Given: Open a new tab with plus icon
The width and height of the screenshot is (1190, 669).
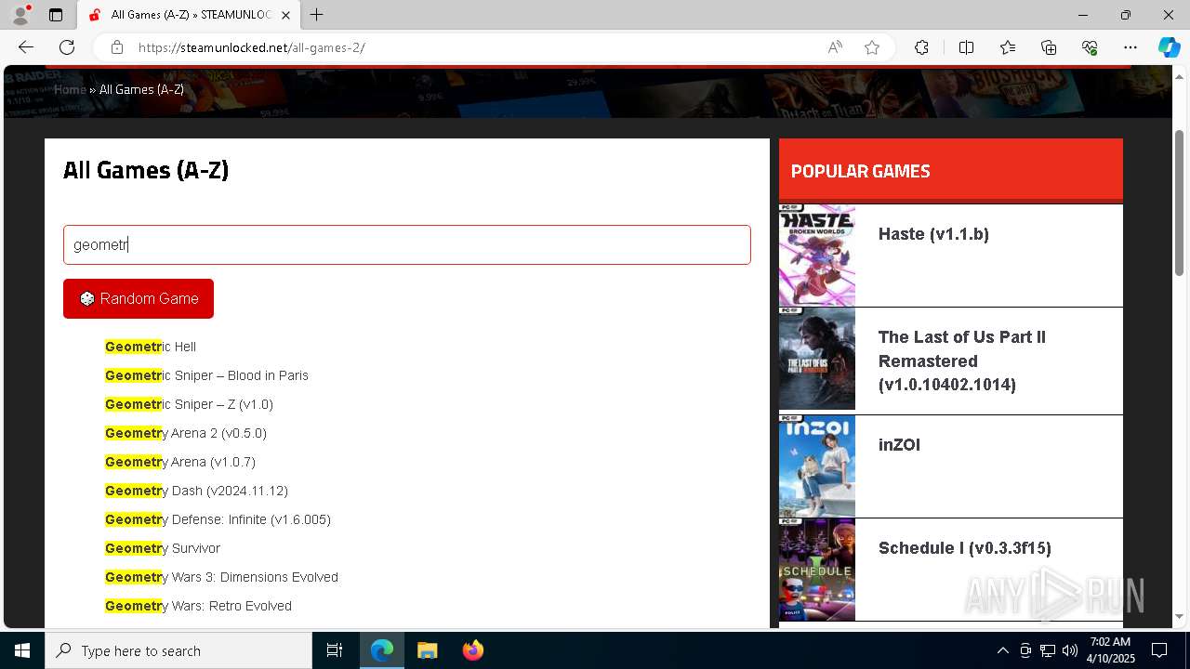Looking at the screenshot, I should coord(317,15).
